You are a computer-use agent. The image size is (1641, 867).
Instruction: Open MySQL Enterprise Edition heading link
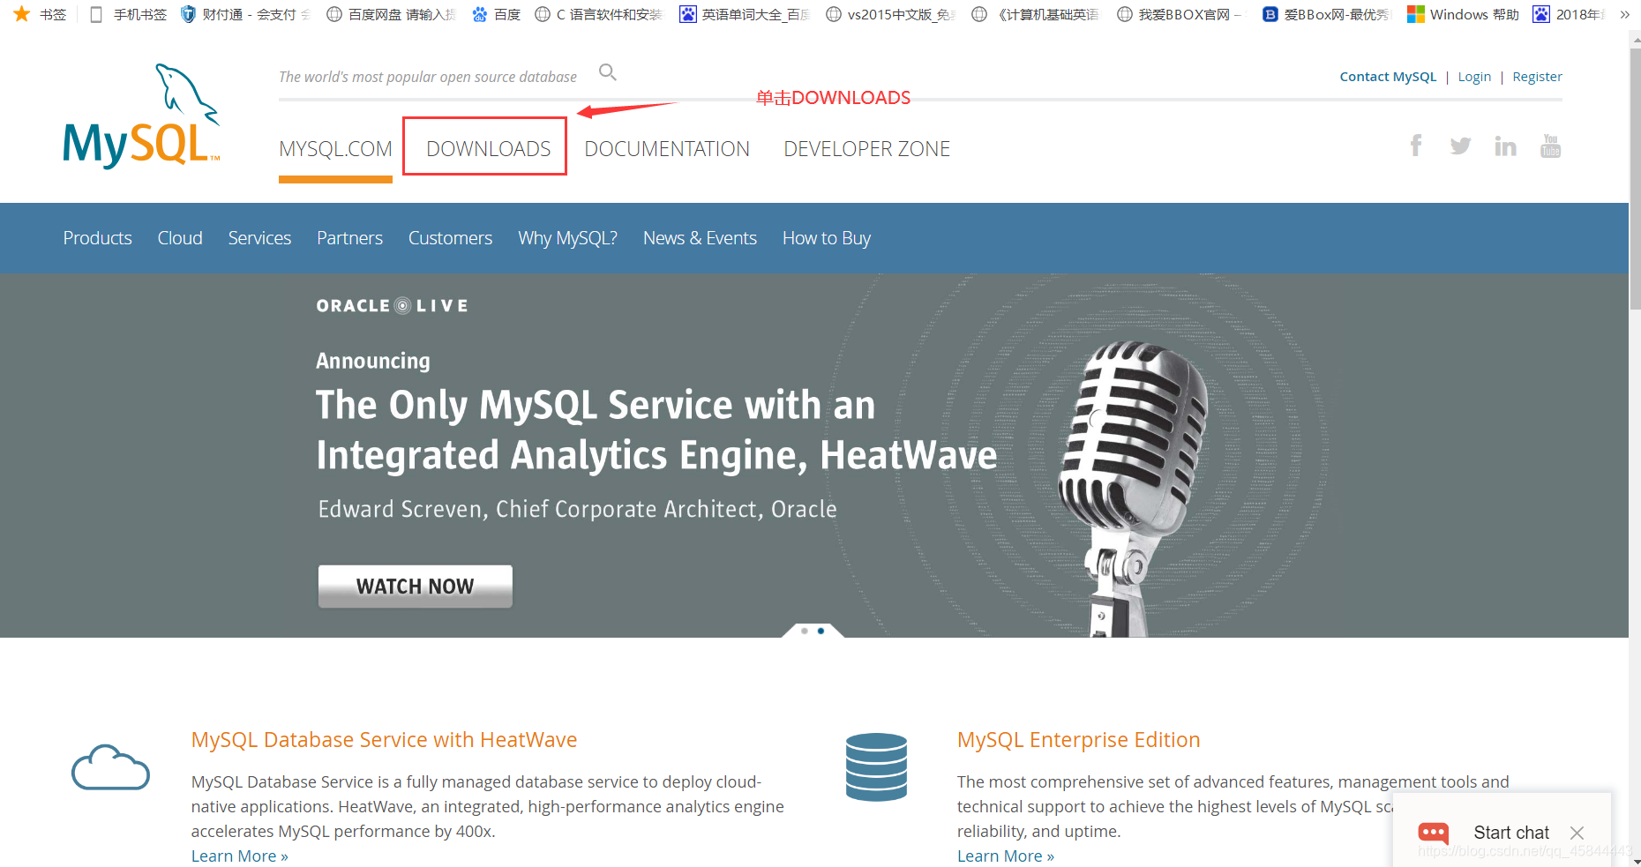click(x=1078, y=740)
